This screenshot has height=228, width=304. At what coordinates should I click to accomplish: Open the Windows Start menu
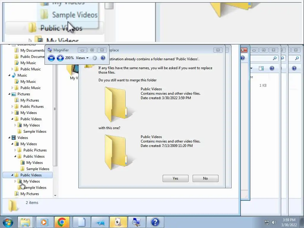coord(8,222)
